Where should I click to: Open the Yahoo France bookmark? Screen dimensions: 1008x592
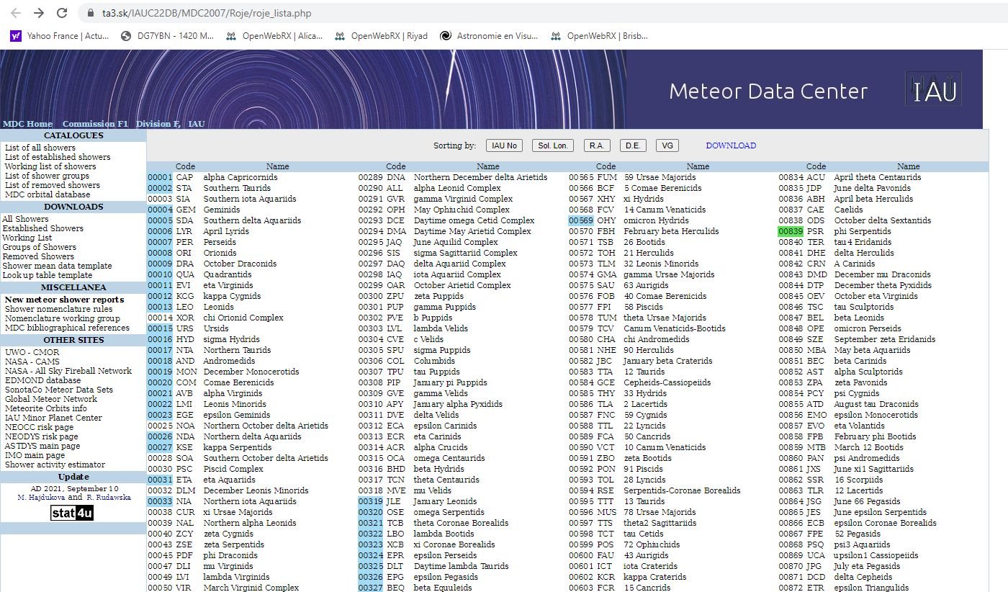pyautogui.click(x=60, y=35)
